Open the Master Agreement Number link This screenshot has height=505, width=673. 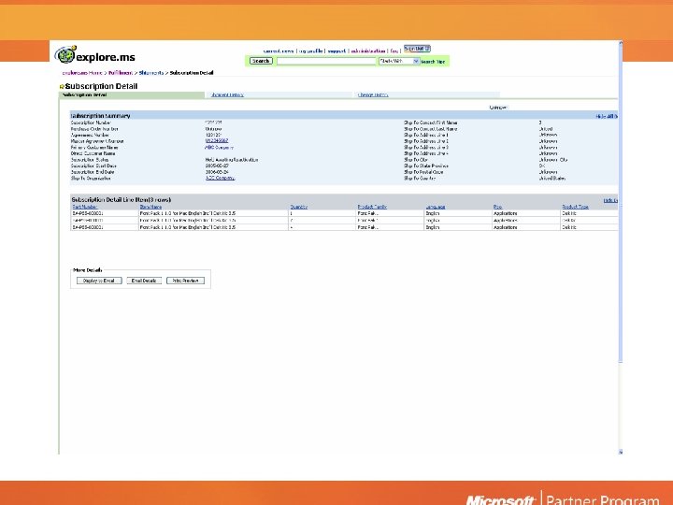217,141
